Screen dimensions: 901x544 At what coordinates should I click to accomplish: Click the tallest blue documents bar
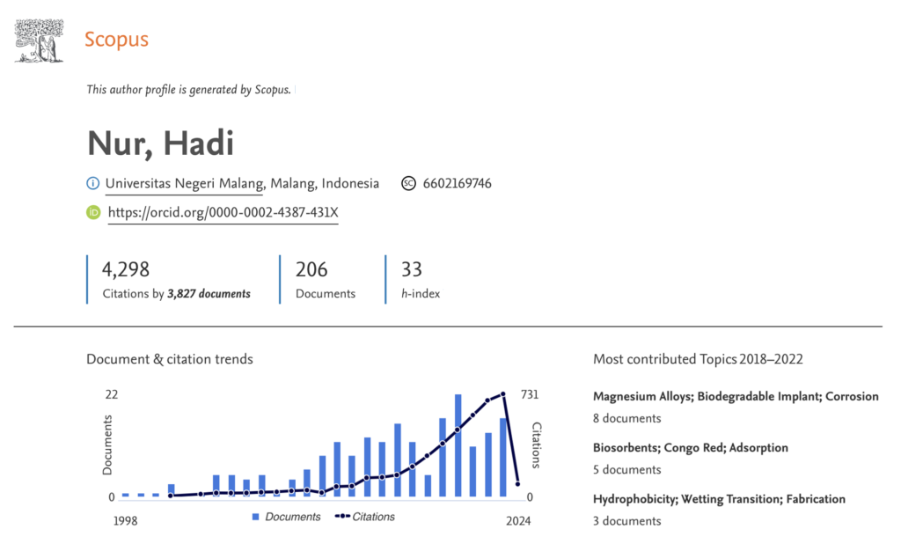pyautogui.click(x=458, y=445)
